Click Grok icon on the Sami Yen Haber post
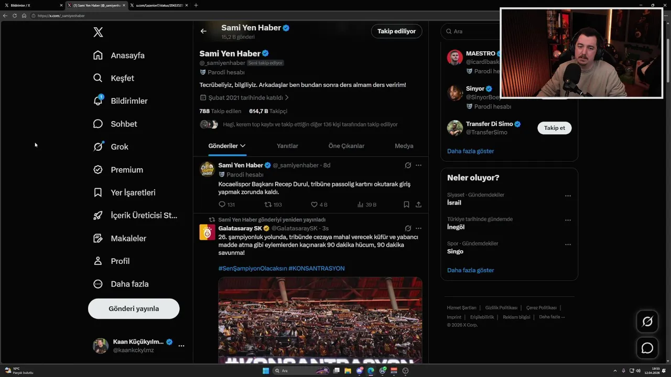Viewport: 671px width, 377px height. click(x=408, y=165)
